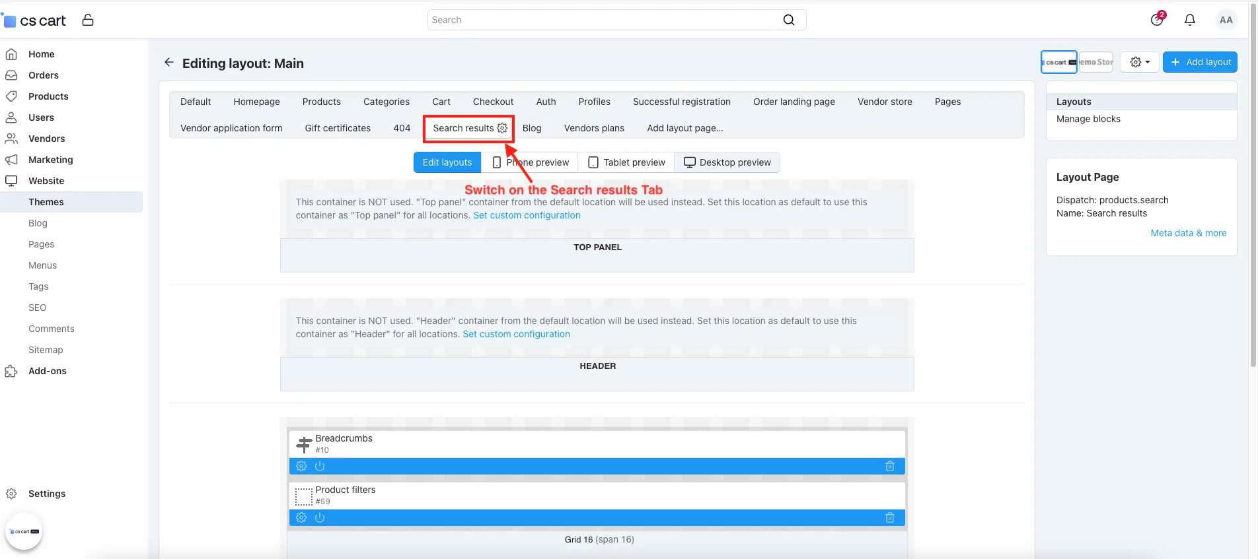Screen dimensions: 1258x559
Task: Click the search magnifier icon
Action: click(789, 20)
